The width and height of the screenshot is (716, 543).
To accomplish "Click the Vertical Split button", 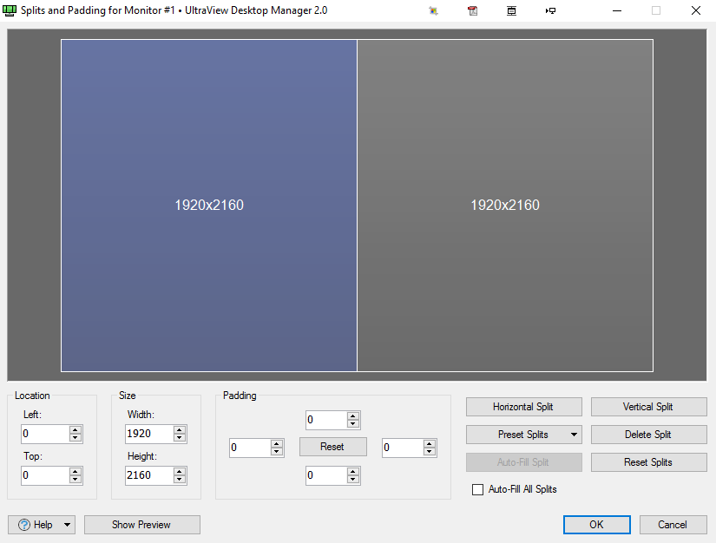I will click(x=647, y=407).
